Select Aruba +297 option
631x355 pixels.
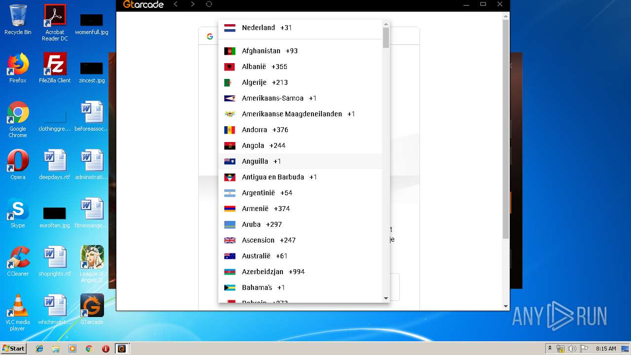pos(300,224)
